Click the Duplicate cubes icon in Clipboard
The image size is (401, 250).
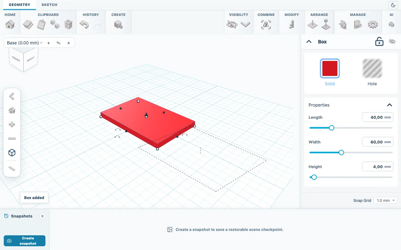coord(55,24)
